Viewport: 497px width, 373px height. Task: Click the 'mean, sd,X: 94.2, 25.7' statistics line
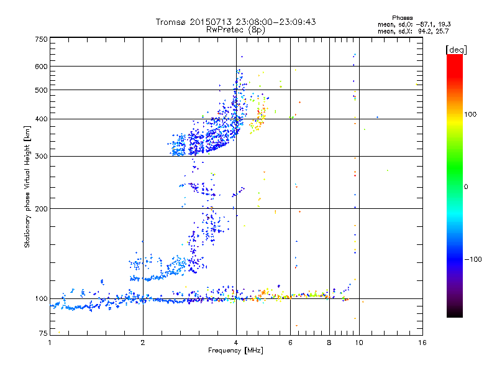click(x=413, y=31)
